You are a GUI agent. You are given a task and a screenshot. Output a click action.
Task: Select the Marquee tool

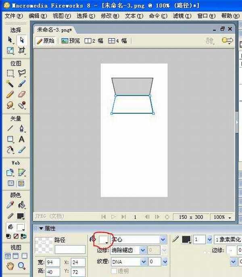10,73
